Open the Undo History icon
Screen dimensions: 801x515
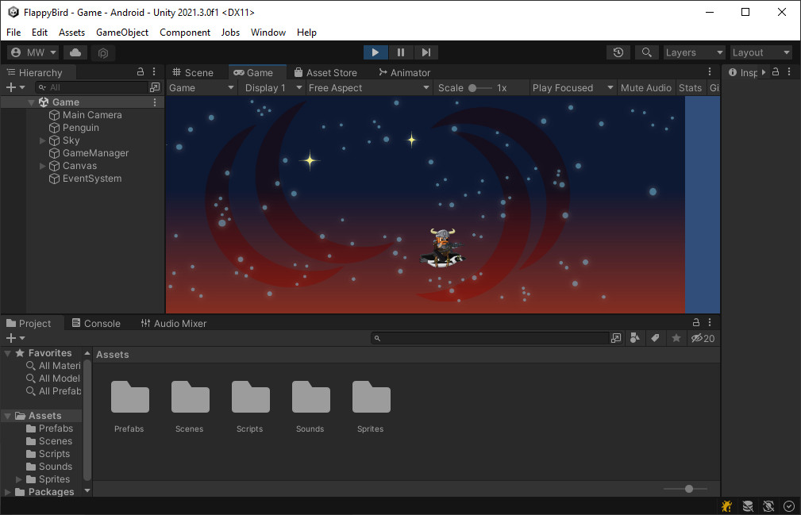point(618,52)
